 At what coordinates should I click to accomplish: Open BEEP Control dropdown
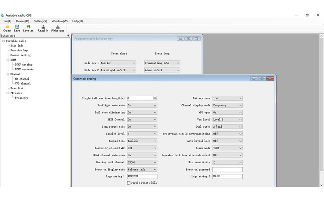[x=142, y=120]
